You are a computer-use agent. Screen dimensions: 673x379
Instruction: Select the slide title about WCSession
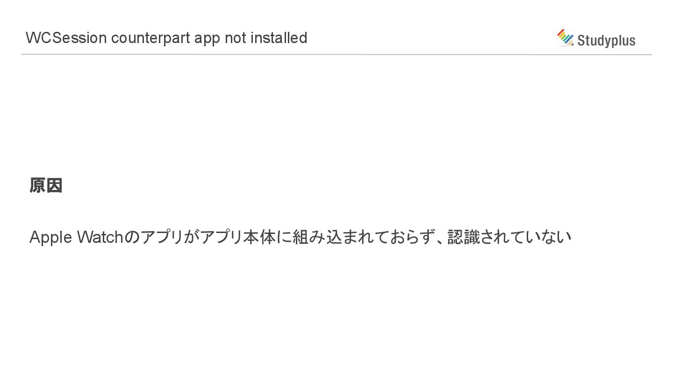pos(166,38)
